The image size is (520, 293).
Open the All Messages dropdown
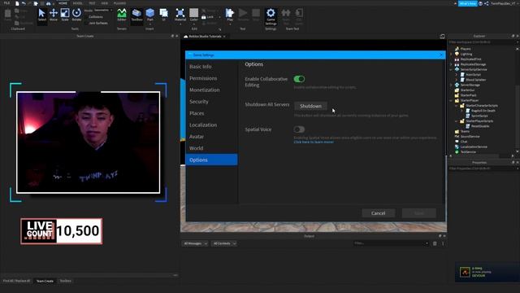click(195, 243)
